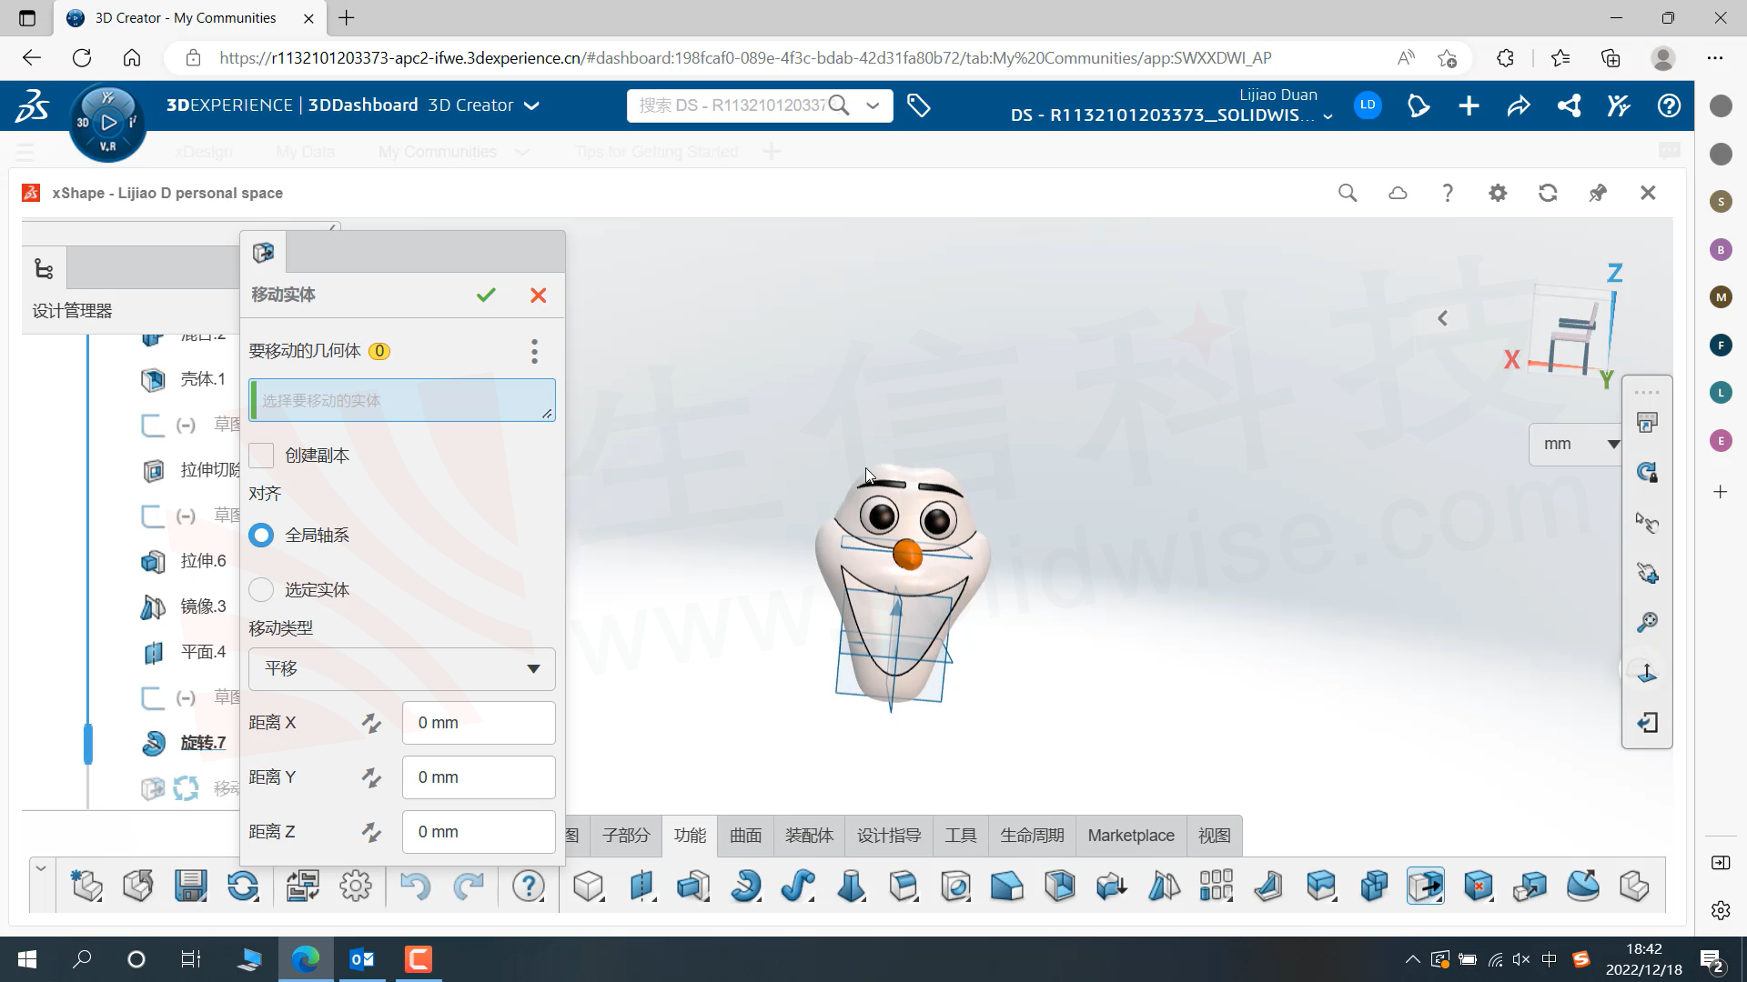The image size is (1747, 982).
Task: Expand the 移动类型 dropdown menu
Action: tap(531, 666)
